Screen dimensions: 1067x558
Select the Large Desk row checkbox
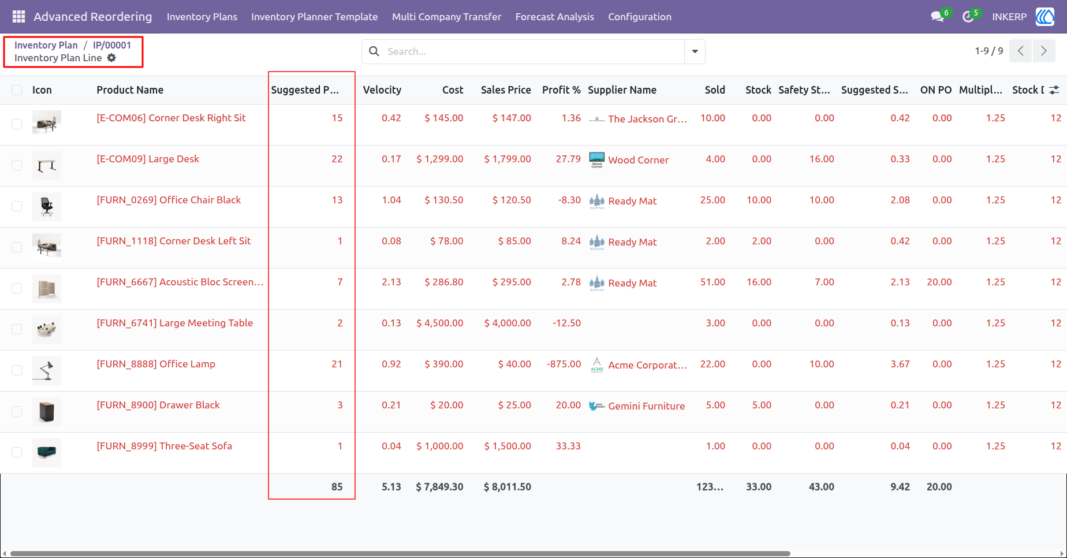tap(17, 165)
